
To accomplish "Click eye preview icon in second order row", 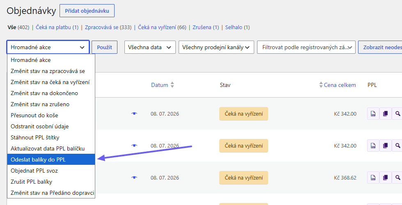I will tap(134, 146).
